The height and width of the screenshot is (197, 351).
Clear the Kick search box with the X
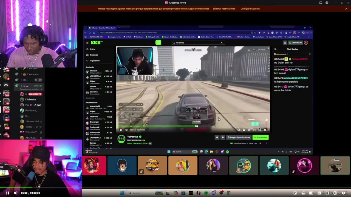[222, 43]
